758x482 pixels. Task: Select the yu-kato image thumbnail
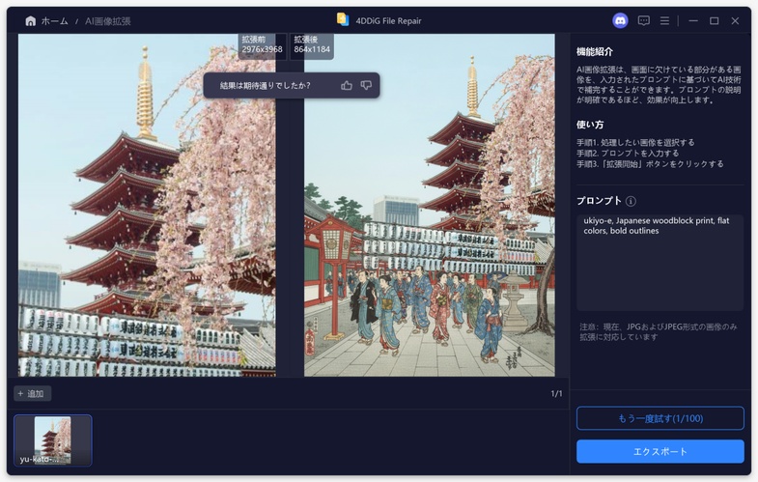click(x=53, y=440)
